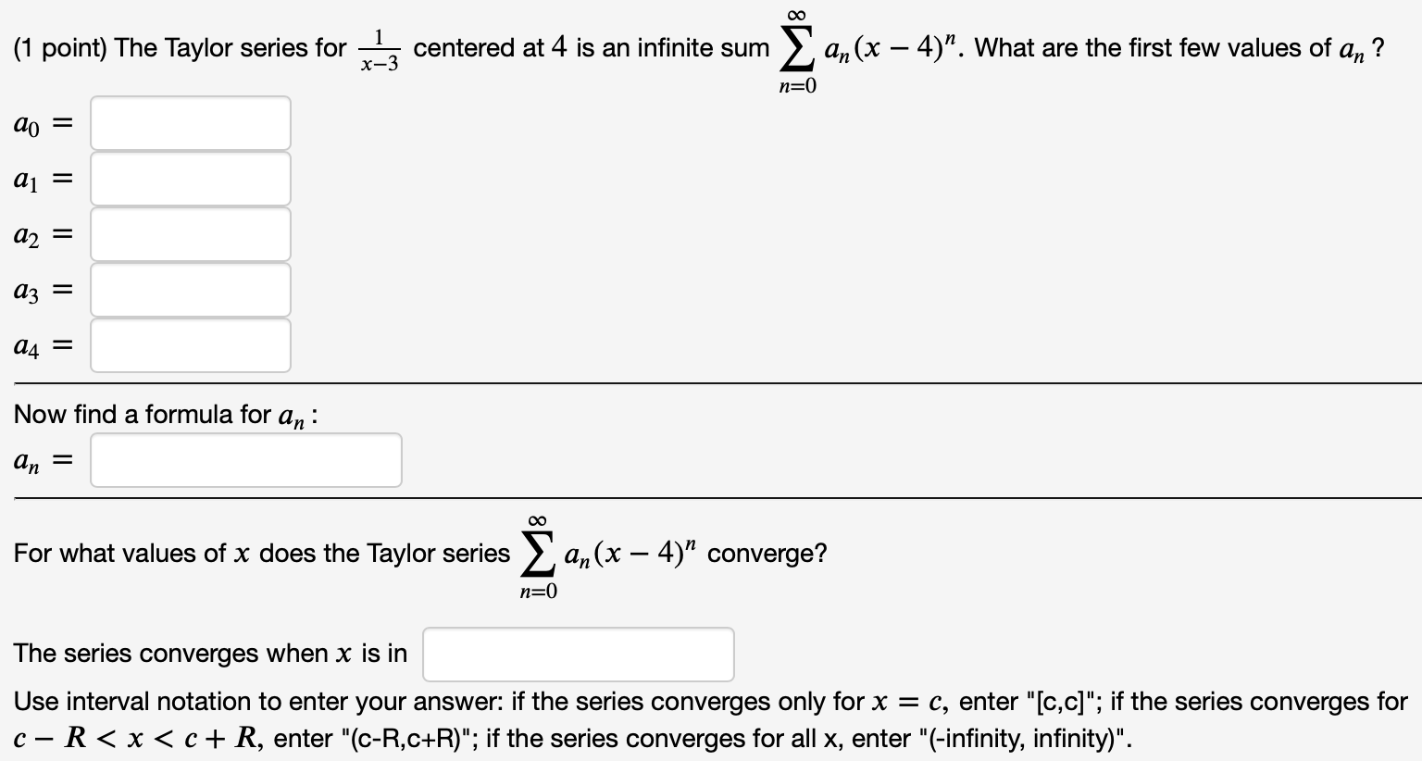Viewport: 1422px width, 761px height.
Task: Click the a2 answer input field
Action: (190, 233)
